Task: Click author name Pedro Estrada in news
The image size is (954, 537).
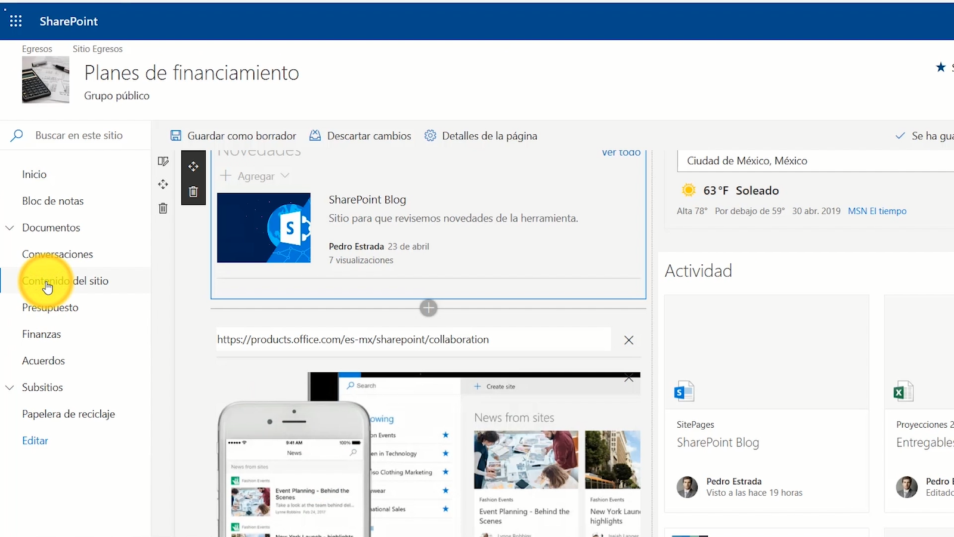Action: 356,246
